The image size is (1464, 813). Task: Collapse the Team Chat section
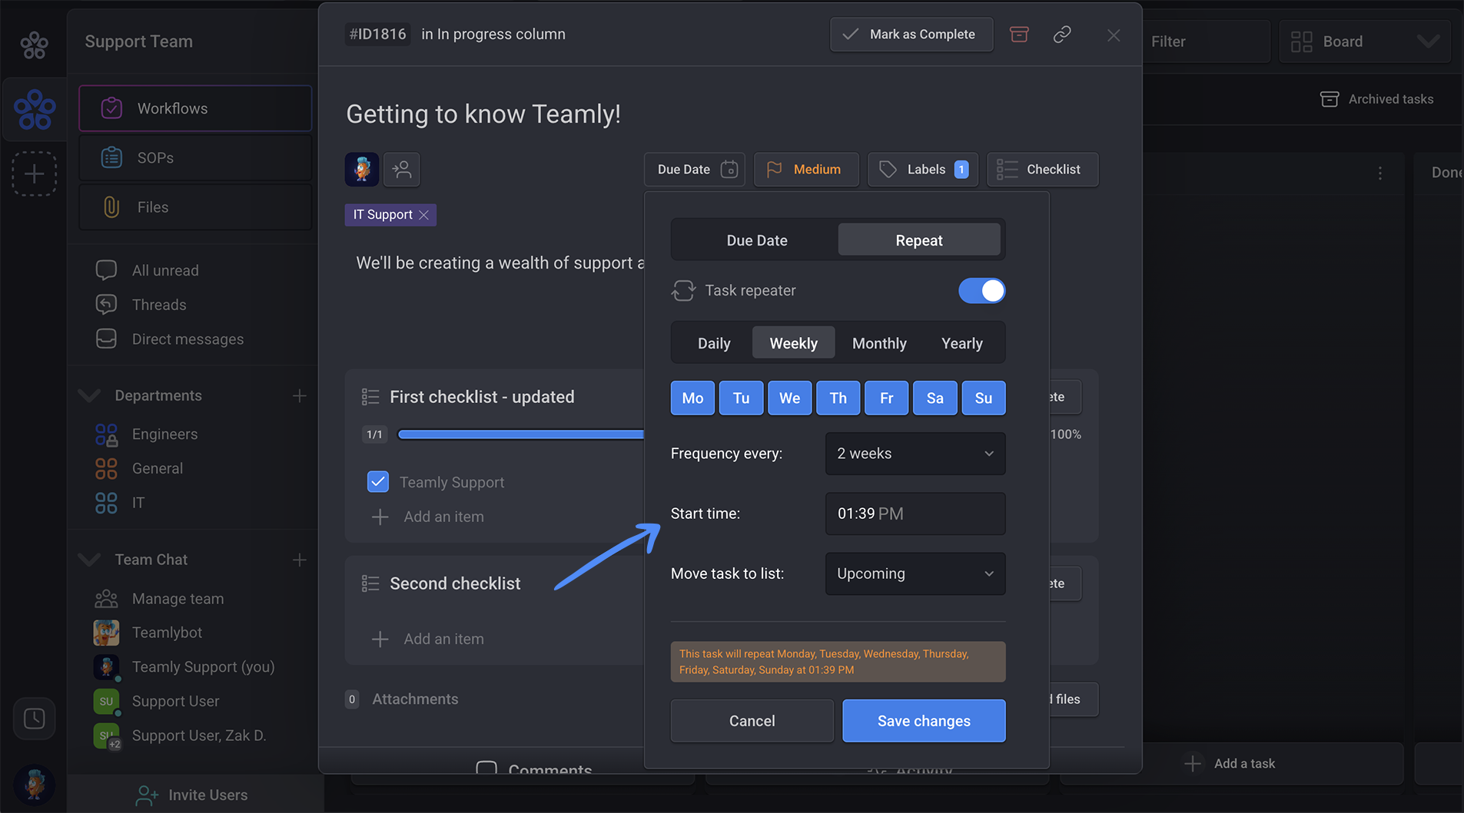(89, 560)
